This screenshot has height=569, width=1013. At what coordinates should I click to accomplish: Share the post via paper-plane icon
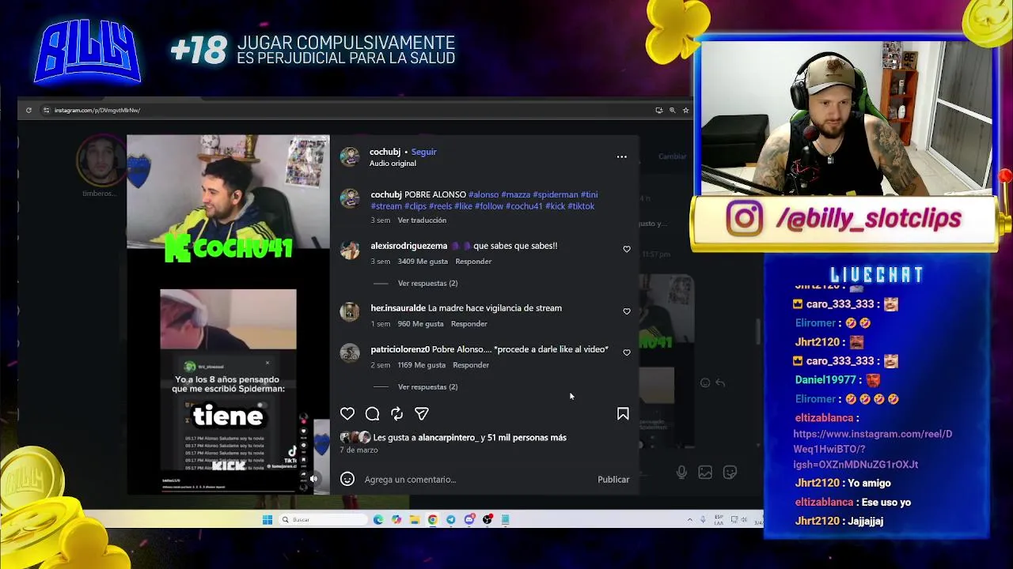[422, 414]
